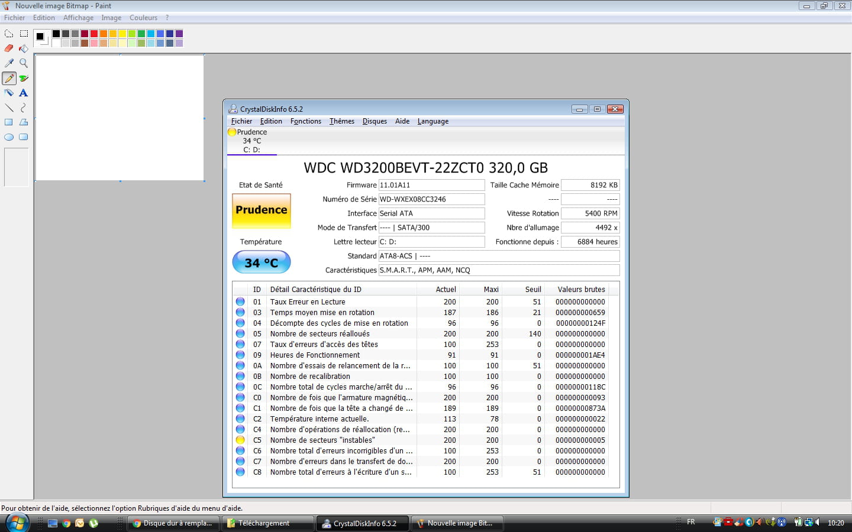Switch to Disque dur à rempla... taskbar button
The height and width of the screenshot is (532, 852).
pos(173,523)
